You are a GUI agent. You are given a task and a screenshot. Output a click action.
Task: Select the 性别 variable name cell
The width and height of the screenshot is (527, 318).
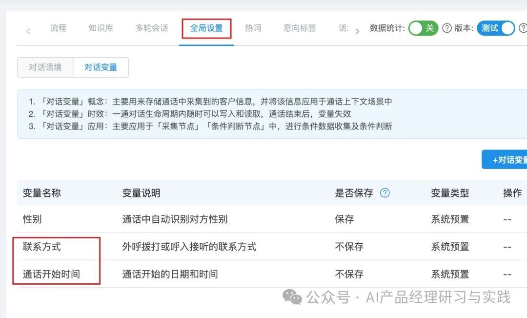[32, 219]
